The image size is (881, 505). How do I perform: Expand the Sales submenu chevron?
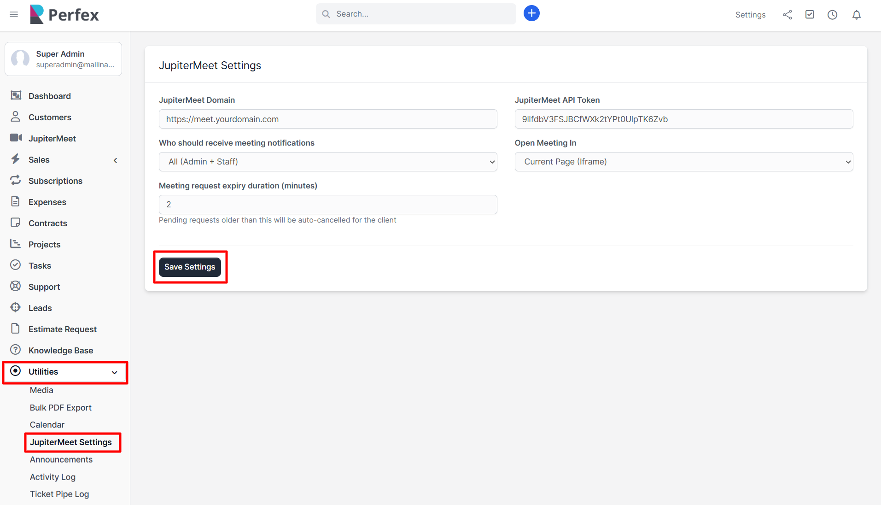(116, 160)
